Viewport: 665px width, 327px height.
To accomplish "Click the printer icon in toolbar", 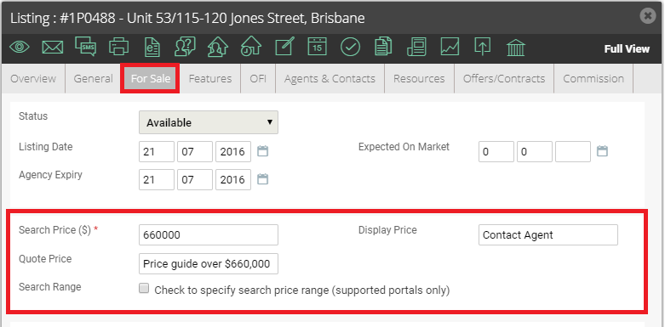I will point(118,47).
